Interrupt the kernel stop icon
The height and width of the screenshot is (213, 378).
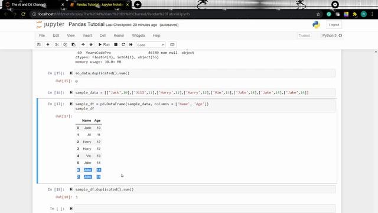click(x=116, y=45)
